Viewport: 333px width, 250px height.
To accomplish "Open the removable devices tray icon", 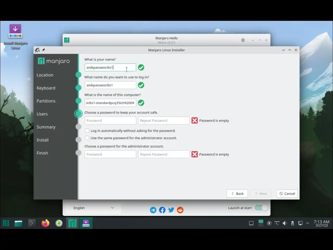I will [292, 223].
